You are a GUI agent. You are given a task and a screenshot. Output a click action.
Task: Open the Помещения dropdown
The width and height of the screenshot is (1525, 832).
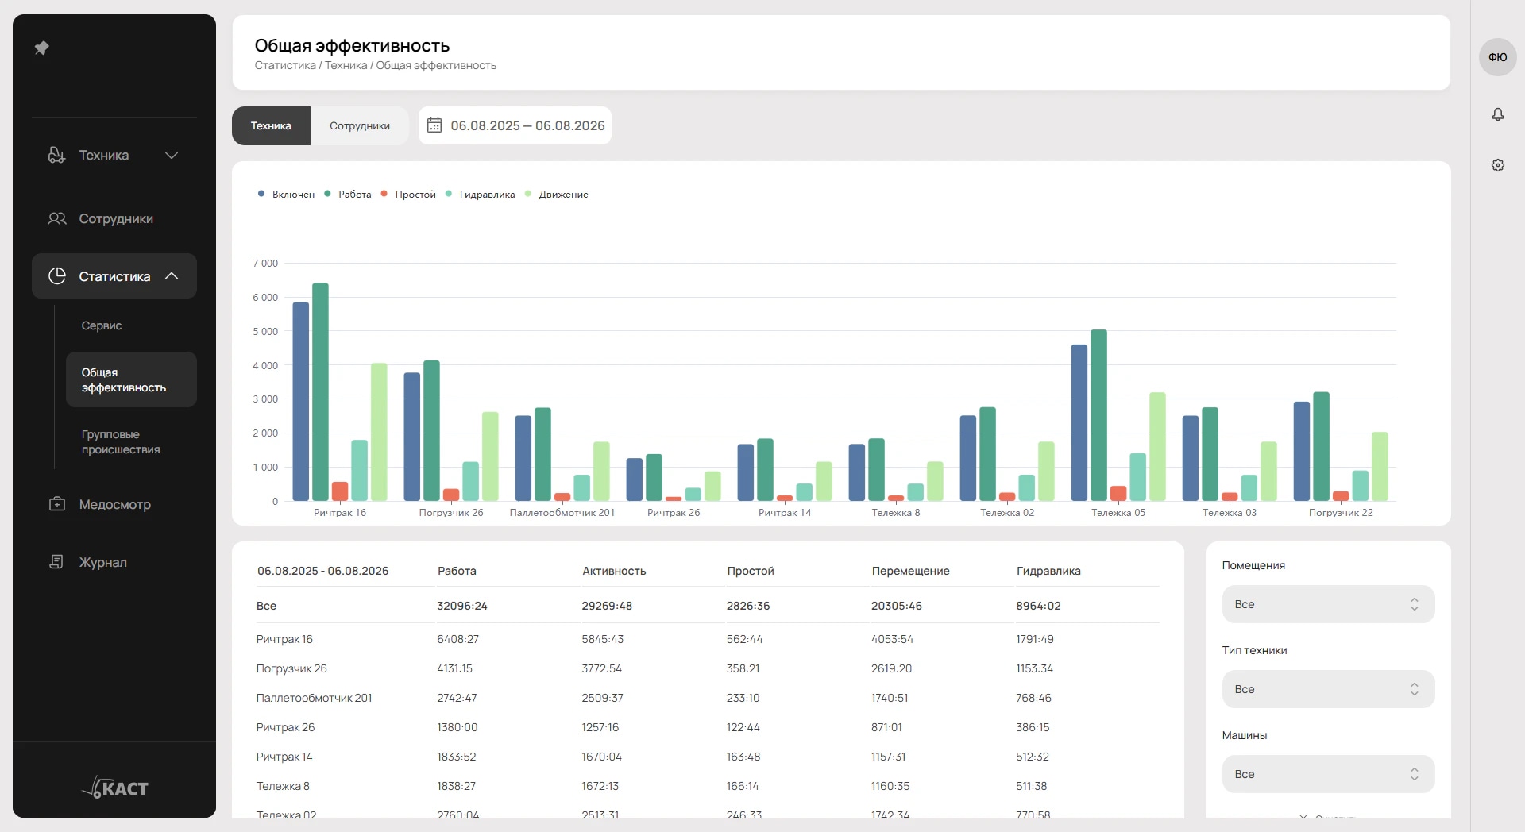(1328, 604)
